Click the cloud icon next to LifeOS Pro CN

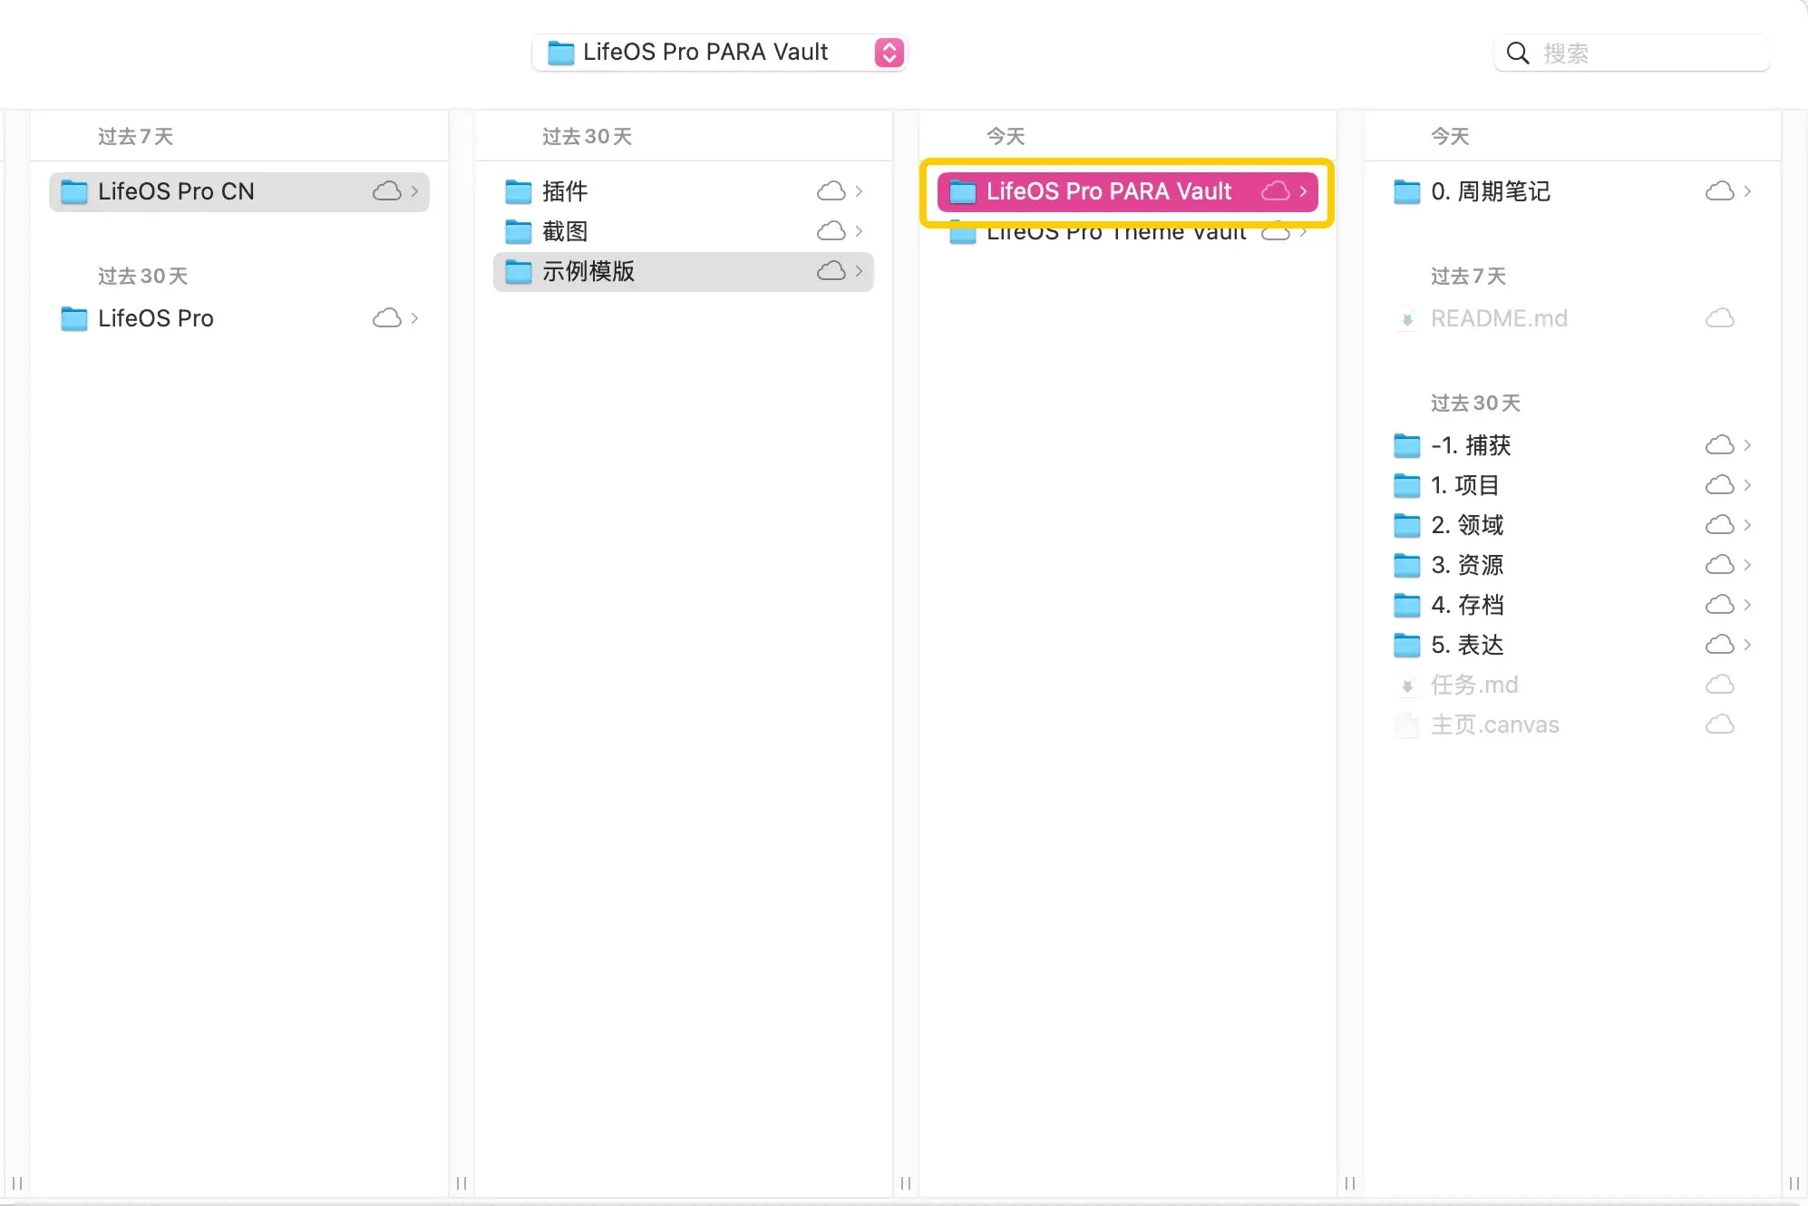pyautogui.click(x=387, y=191)
